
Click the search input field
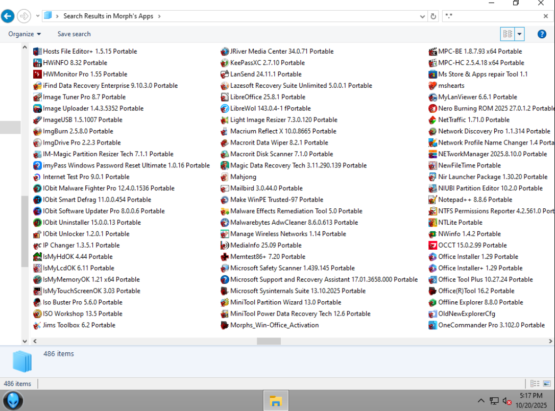click(x=493, y=16)
